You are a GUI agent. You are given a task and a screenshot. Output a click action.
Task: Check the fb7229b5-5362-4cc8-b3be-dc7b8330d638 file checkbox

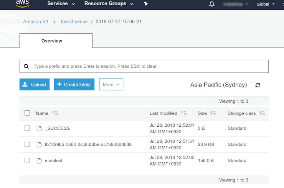click(x=27, y=144)
